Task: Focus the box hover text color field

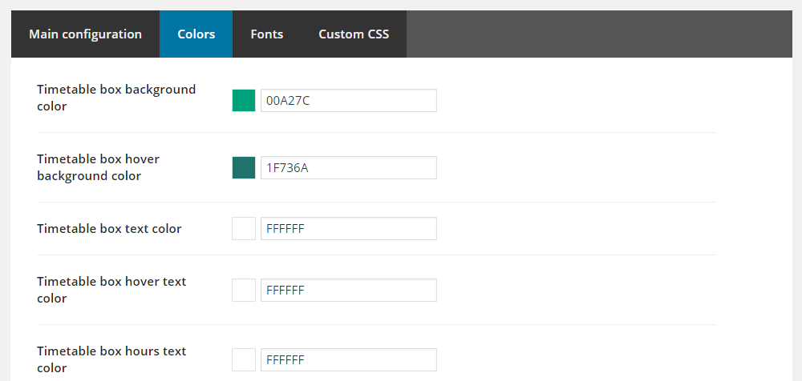Action: click(349, 291)
